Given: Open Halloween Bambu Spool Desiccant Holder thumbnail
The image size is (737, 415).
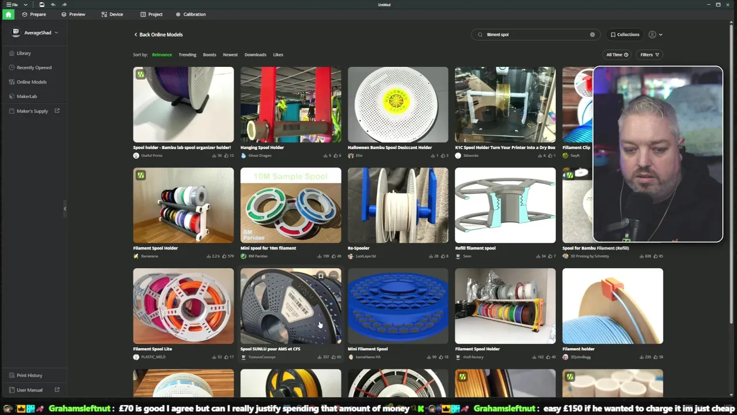Looking at the screenshot, I should (398, 104).
